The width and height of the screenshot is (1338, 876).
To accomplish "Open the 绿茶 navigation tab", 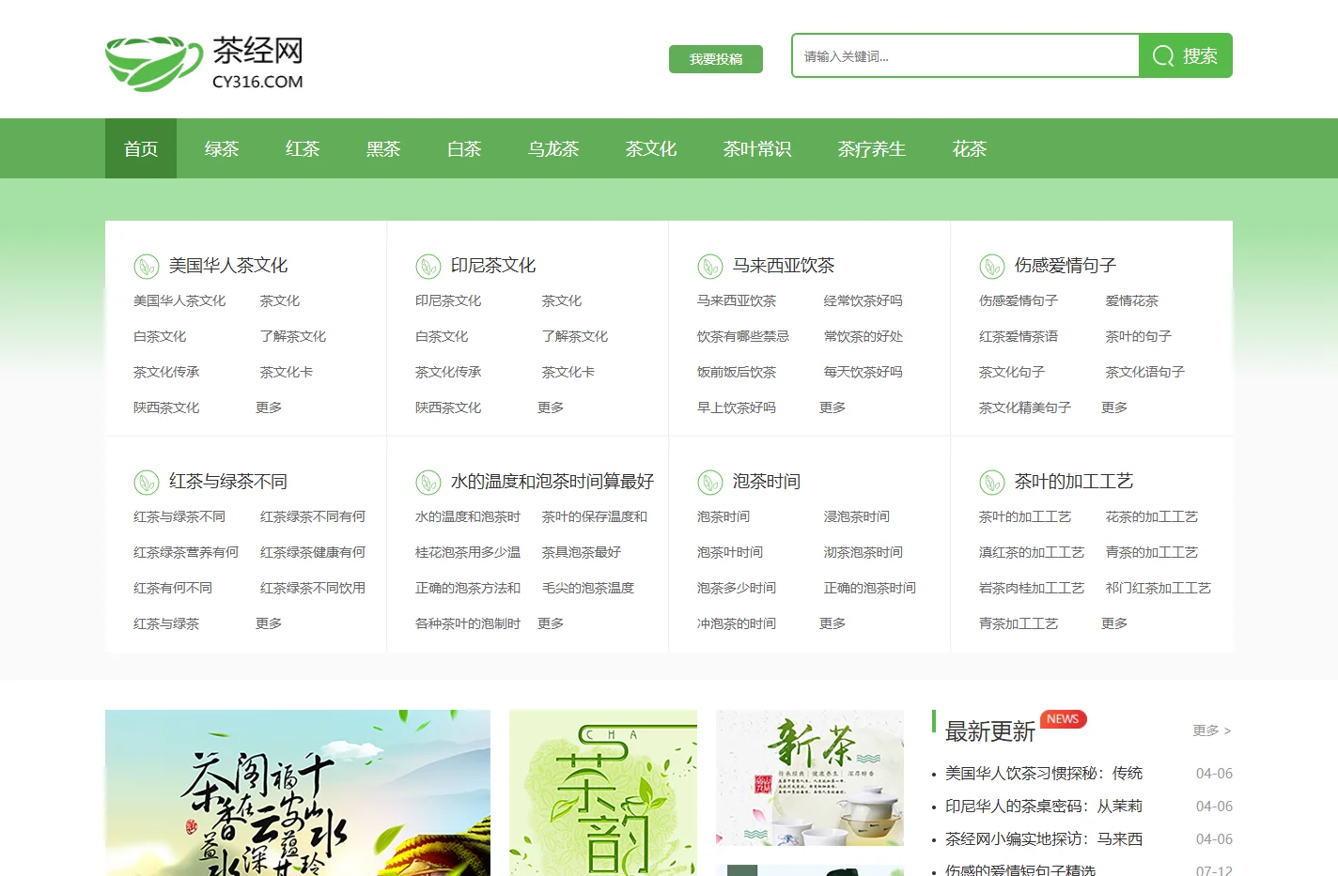I will [222, 148].
